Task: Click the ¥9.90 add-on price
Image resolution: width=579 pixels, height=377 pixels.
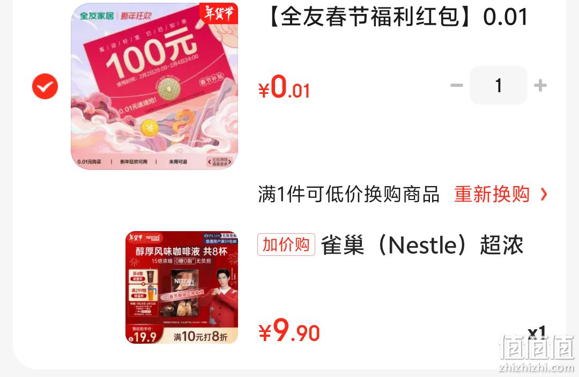Action: coord(289,330)
